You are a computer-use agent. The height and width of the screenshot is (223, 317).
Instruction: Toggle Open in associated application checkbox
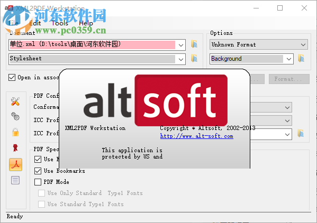pyautogui.click(x=12, y=77)
